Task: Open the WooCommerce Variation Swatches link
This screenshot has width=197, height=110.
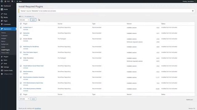Action: [34, 77]
